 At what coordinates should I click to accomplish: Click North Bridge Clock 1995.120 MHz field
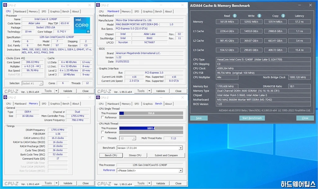click(299, 77)
